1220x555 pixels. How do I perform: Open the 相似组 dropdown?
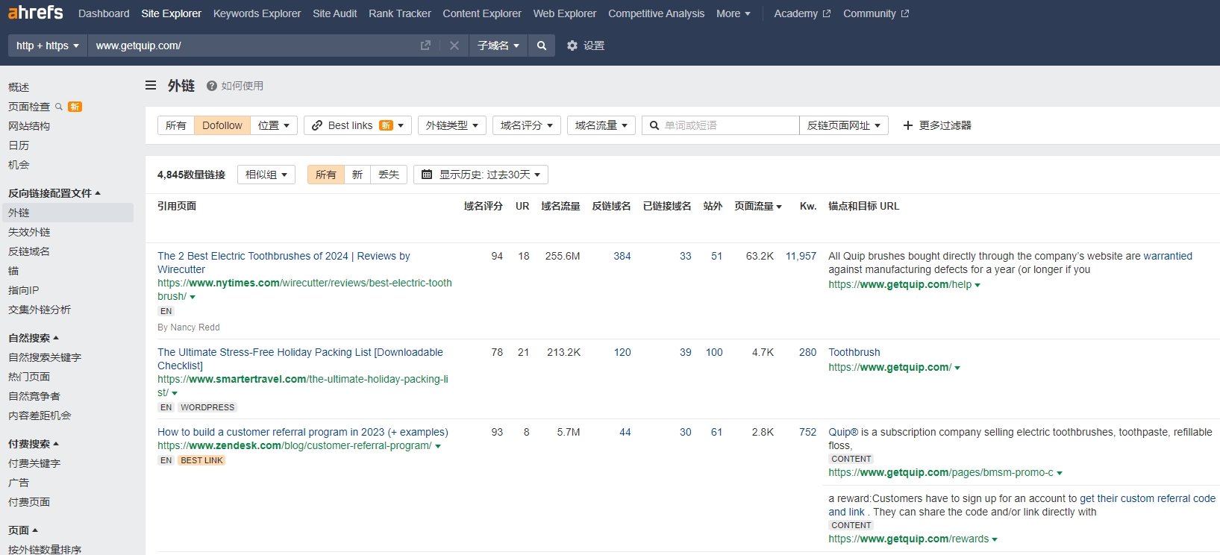[x=266, y=175]
